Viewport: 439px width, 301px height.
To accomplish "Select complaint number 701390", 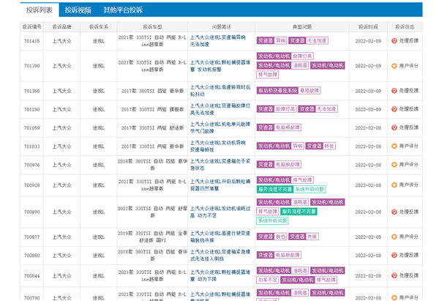I will 32,66.
